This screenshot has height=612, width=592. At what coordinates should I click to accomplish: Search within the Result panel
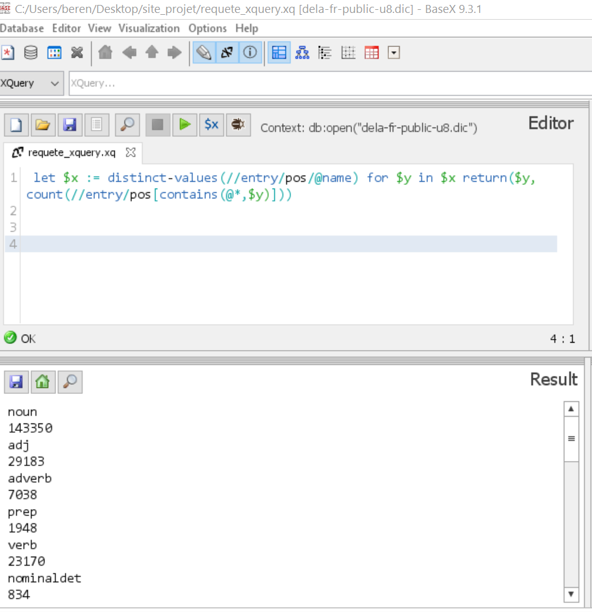point(70,381)
